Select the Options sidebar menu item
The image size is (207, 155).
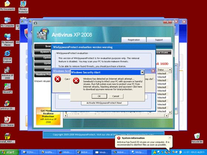[43, 57]
